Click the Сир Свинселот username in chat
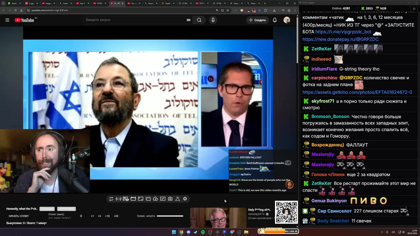The width and height of the screenshot is (420, 236). pyautogui.click(x=335, y=211)
